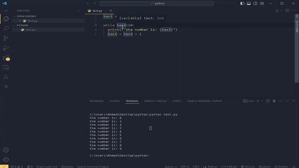Switch to the Problems tab
The width and height of the screenshot is (299, 168).
[97, 101]
